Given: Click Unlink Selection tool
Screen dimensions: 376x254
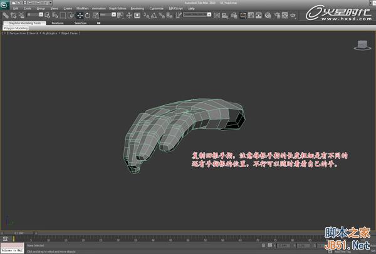Looking at the screenshot, I should coord(13,16).
